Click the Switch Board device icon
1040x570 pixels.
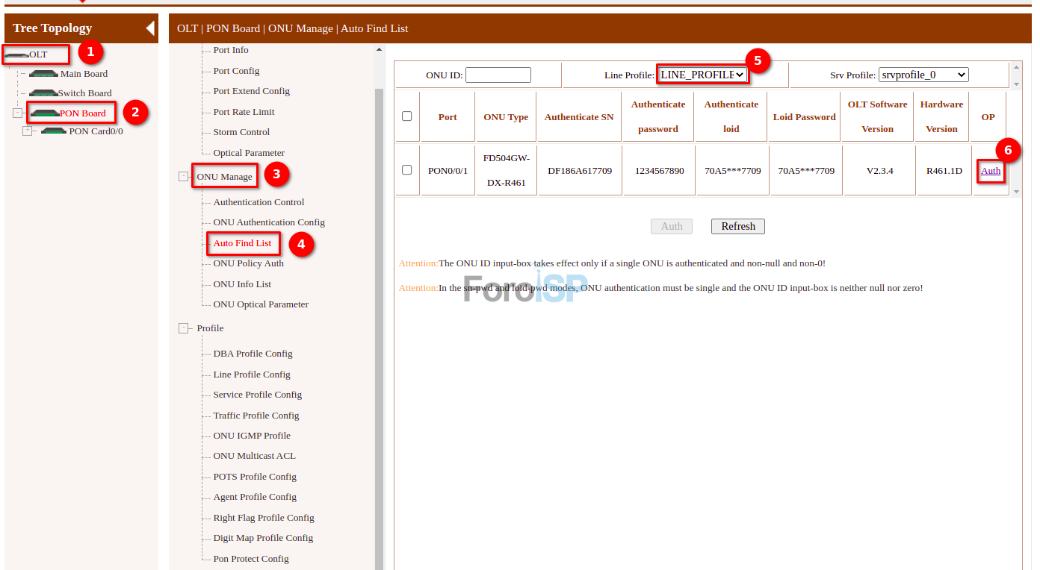[43, 93]
